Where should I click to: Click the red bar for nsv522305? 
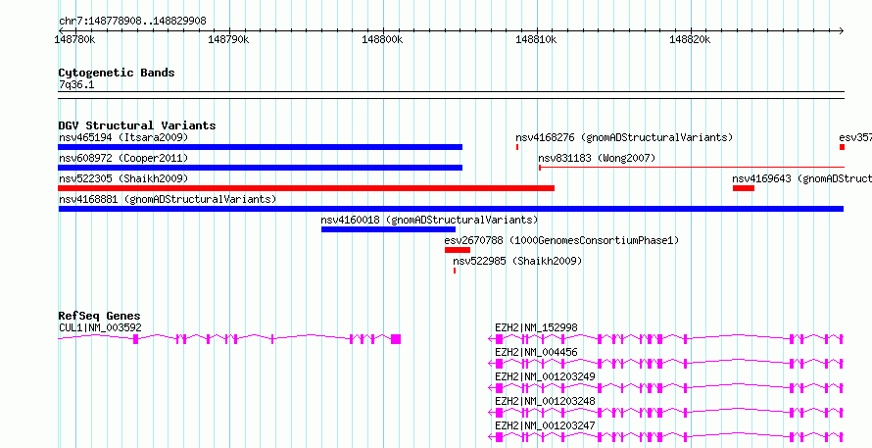[307, 188]
